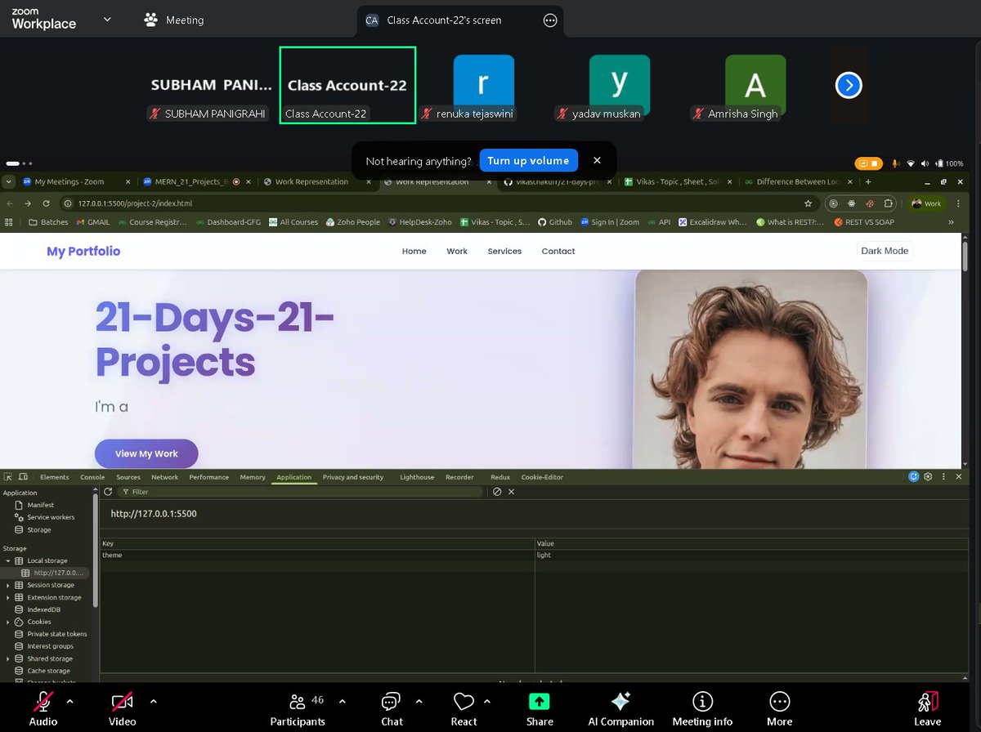Click the View My Work button
Image resolution: width=981 pixels, height=732 pixels.
[146, 453]
